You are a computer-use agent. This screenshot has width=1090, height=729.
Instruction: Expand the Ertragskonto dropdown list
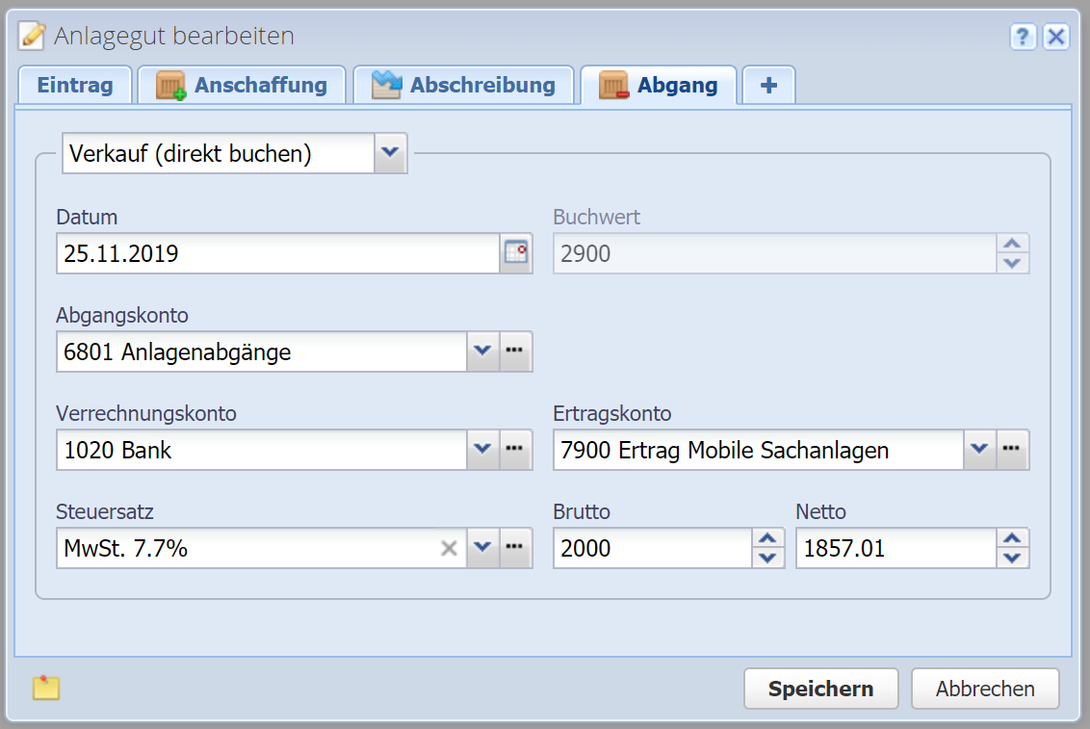click(980, 450)
